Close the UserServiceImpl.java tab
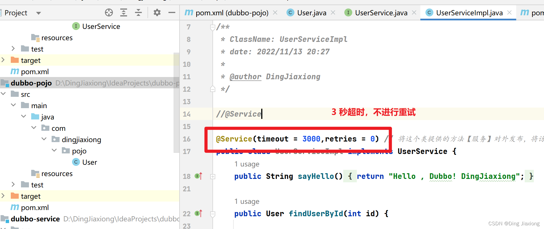Image resolution: width=544 pixels, height=229 pixels. (x=509, y=13)
